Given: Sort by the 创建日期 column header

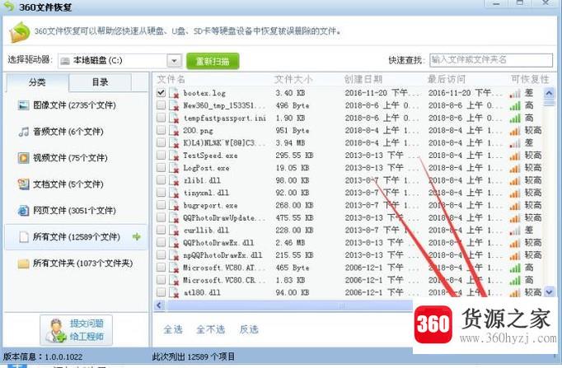Looking at the screenshot, I should click(363, 79).
